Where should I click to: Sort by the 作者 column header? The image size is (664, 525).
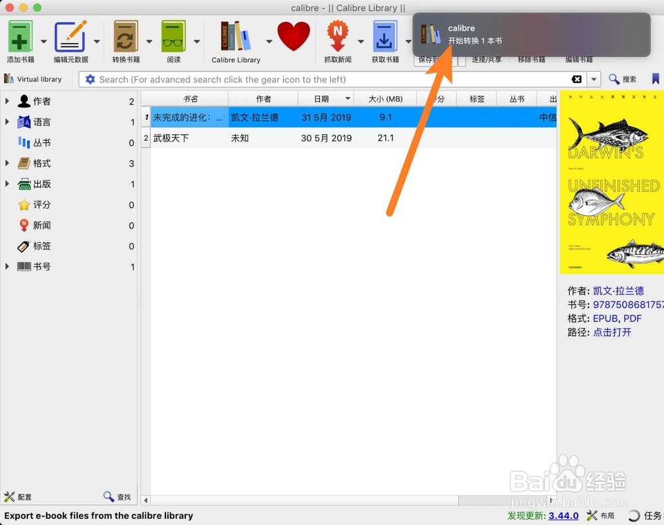click(x=264, y=99)
